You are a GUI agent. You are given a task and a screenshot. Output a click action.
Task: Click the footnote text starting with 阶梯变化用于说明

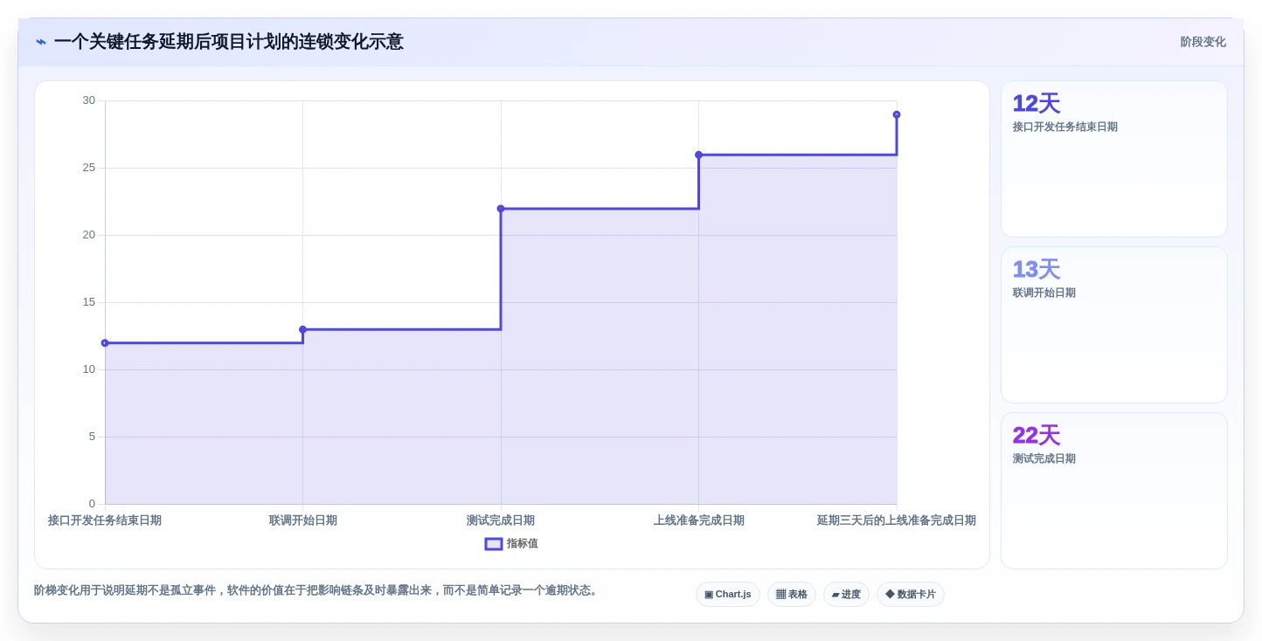tap(318, 590)
